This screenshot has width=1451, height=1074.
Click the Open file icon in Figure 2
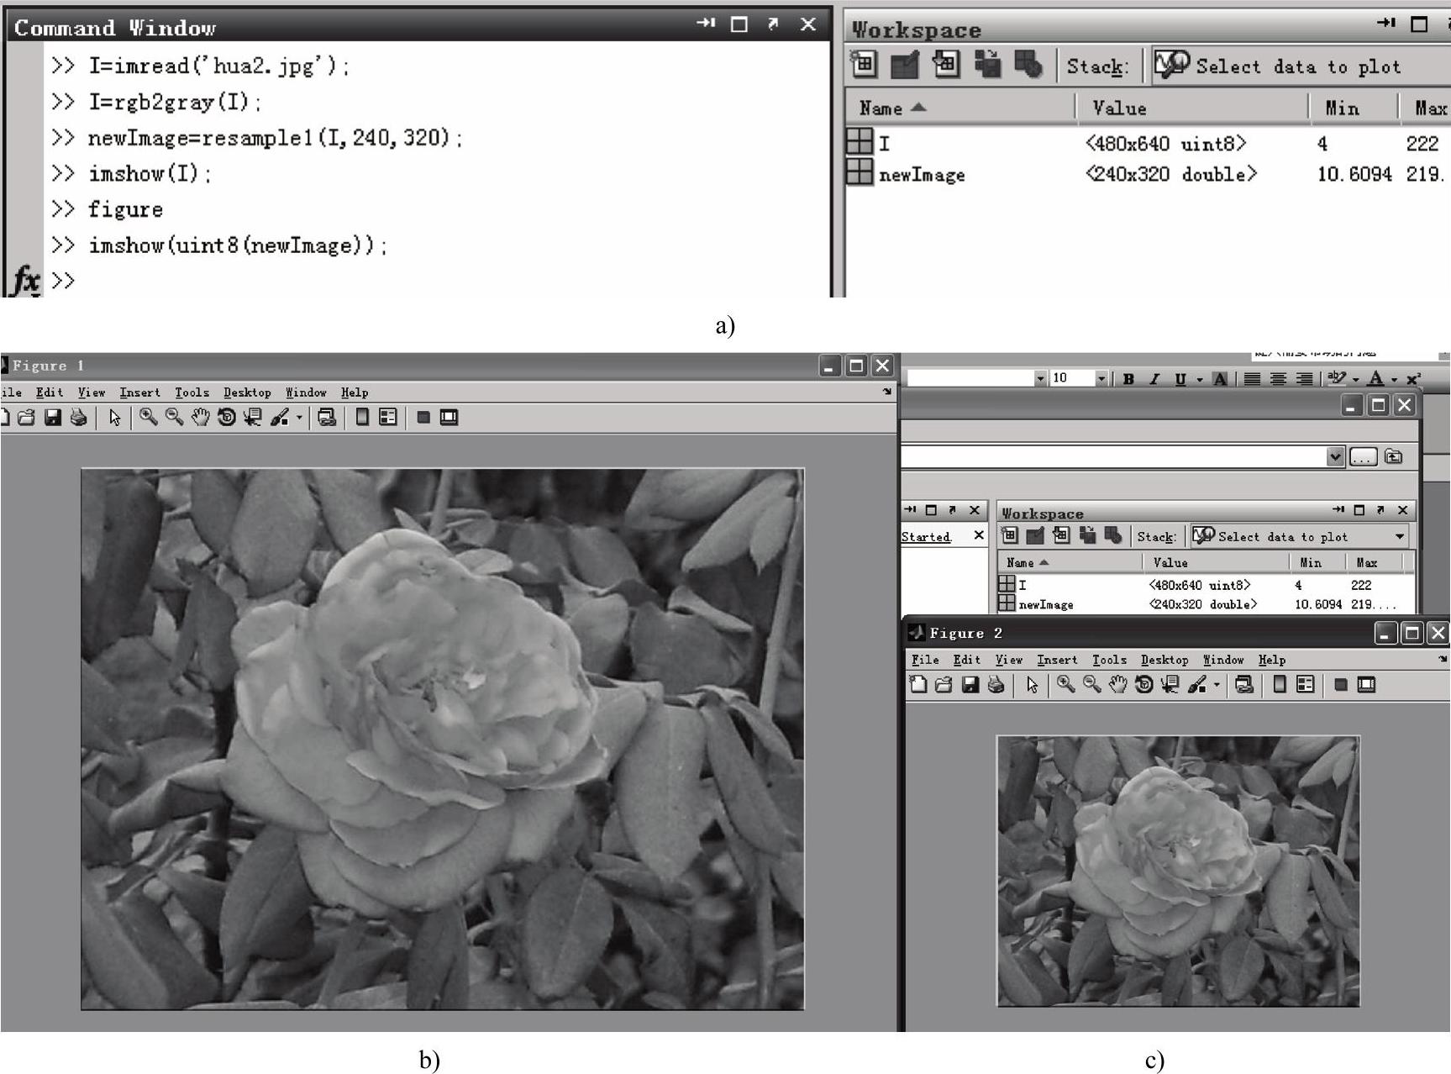coord(944,685)
